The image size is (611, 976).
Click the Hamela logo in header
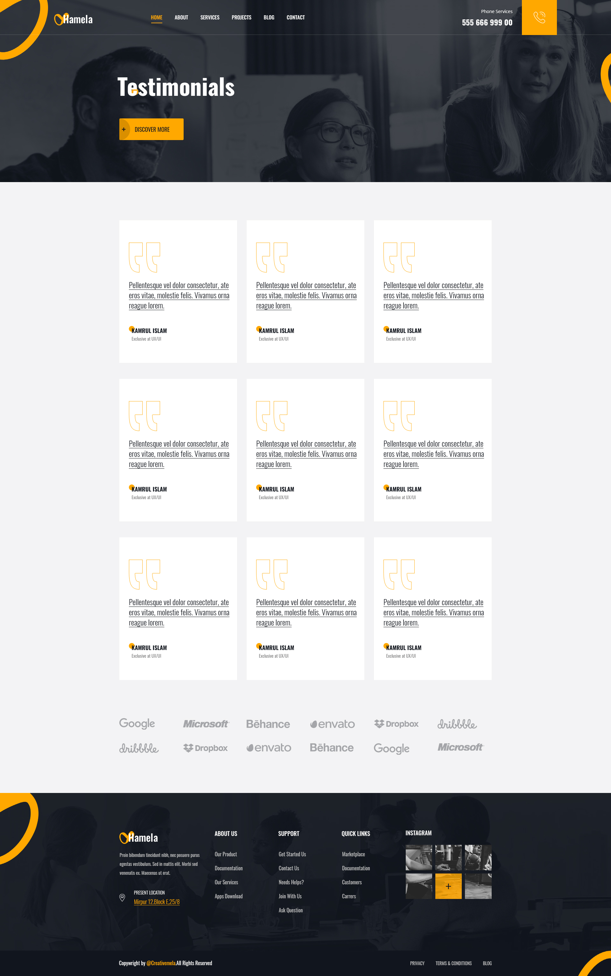point(74,19)
